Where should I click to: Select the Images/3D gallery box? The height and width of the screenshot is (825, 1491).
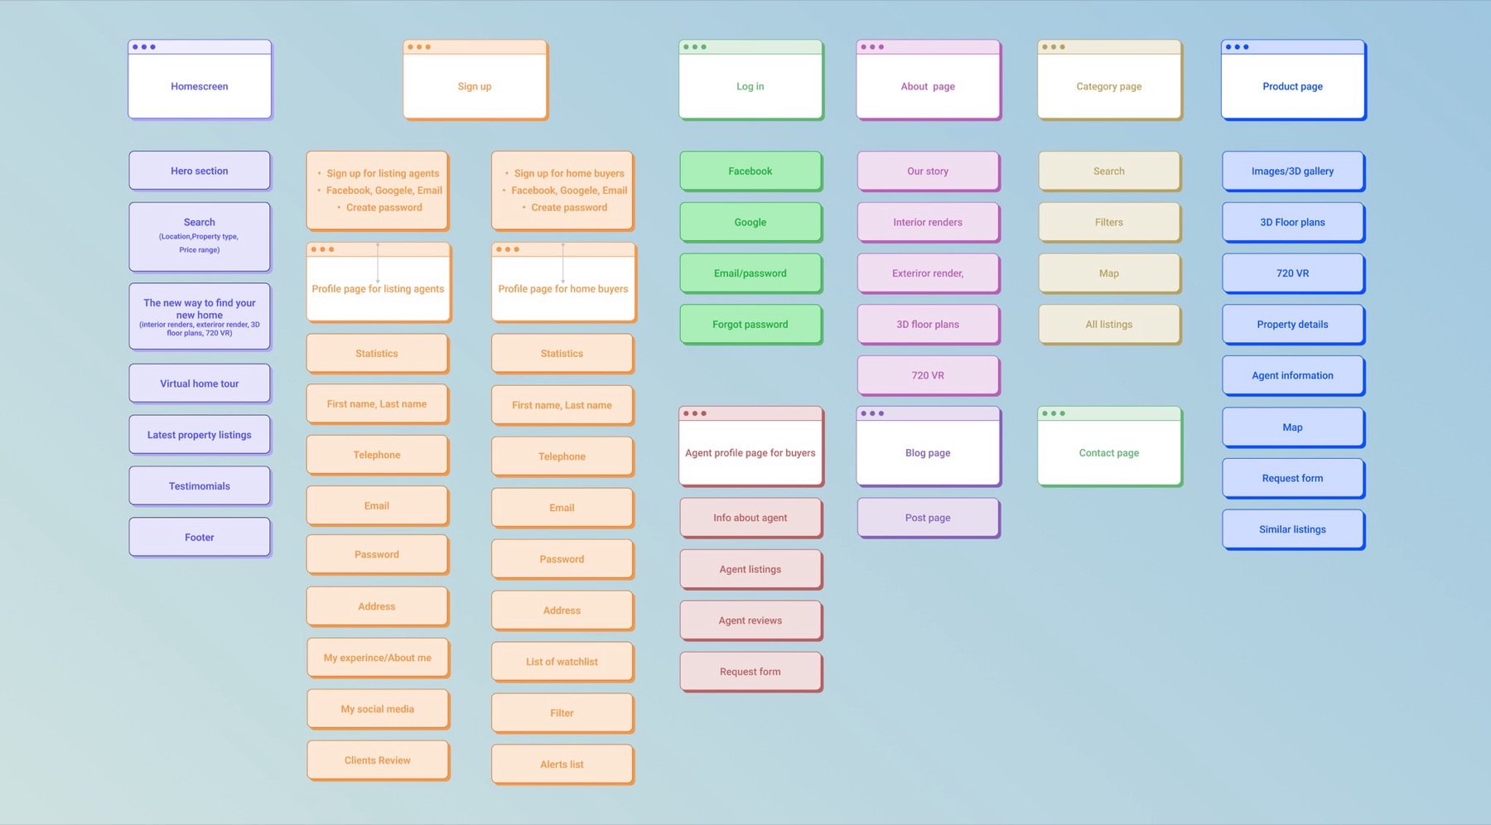[1293, 171]
